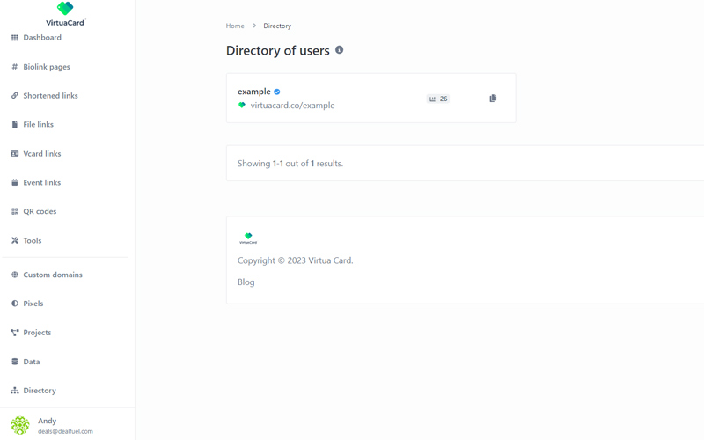Screen dimensions: 704x440
Task: Click the Andy user avatar
Action: tap(20, 425)
